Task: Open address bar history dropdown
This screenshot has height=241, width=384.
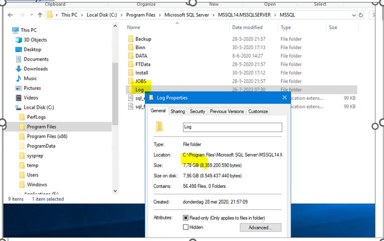Action: (353, 15)
